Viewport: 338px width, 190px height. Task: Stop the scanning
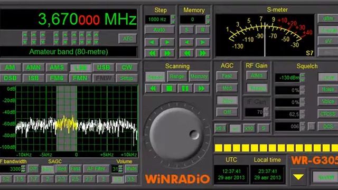169,88
